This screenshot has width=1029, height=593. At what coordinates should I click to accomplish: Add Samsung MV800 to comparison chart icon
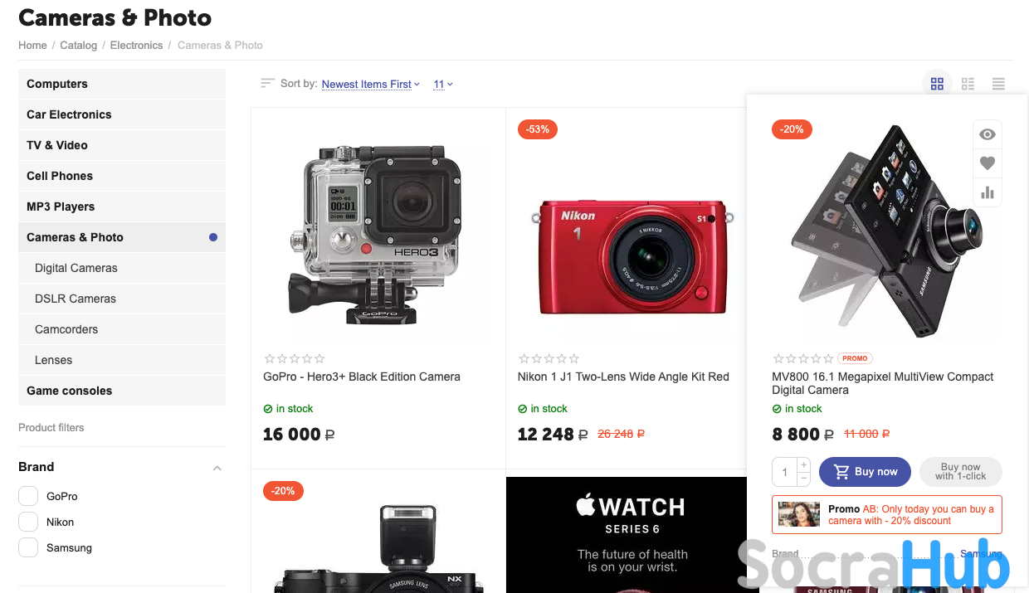[988, 192]
